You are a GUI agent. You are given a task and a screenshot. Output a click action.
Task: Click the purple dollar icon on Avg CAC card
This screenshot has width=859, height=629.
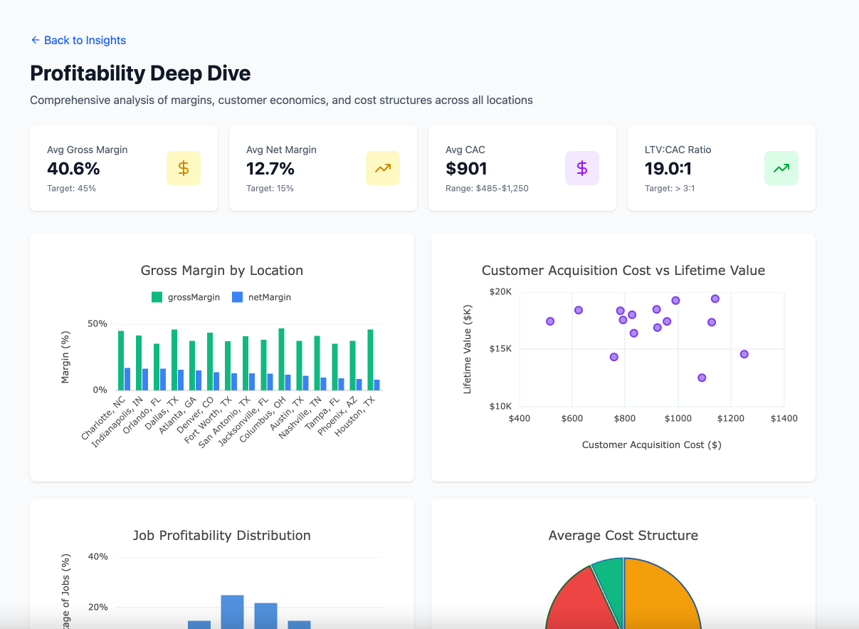click(x=582, y=168)
